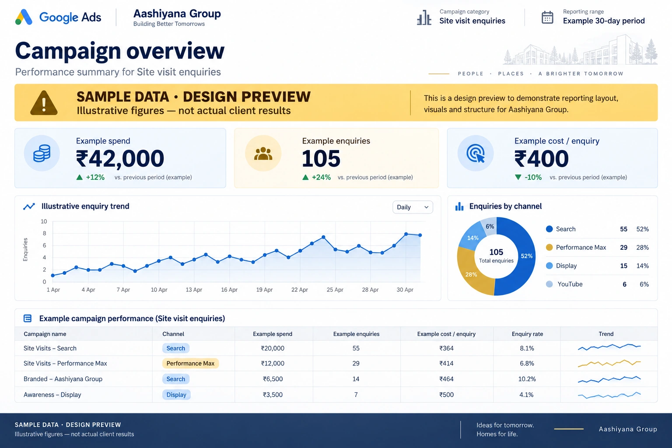Click the Example 30-day period reporting range text

point(604,21)
